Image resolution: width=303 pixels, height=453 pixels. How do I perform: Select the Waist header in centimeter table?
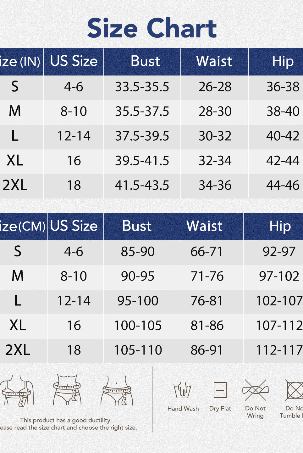click(204, 226)
